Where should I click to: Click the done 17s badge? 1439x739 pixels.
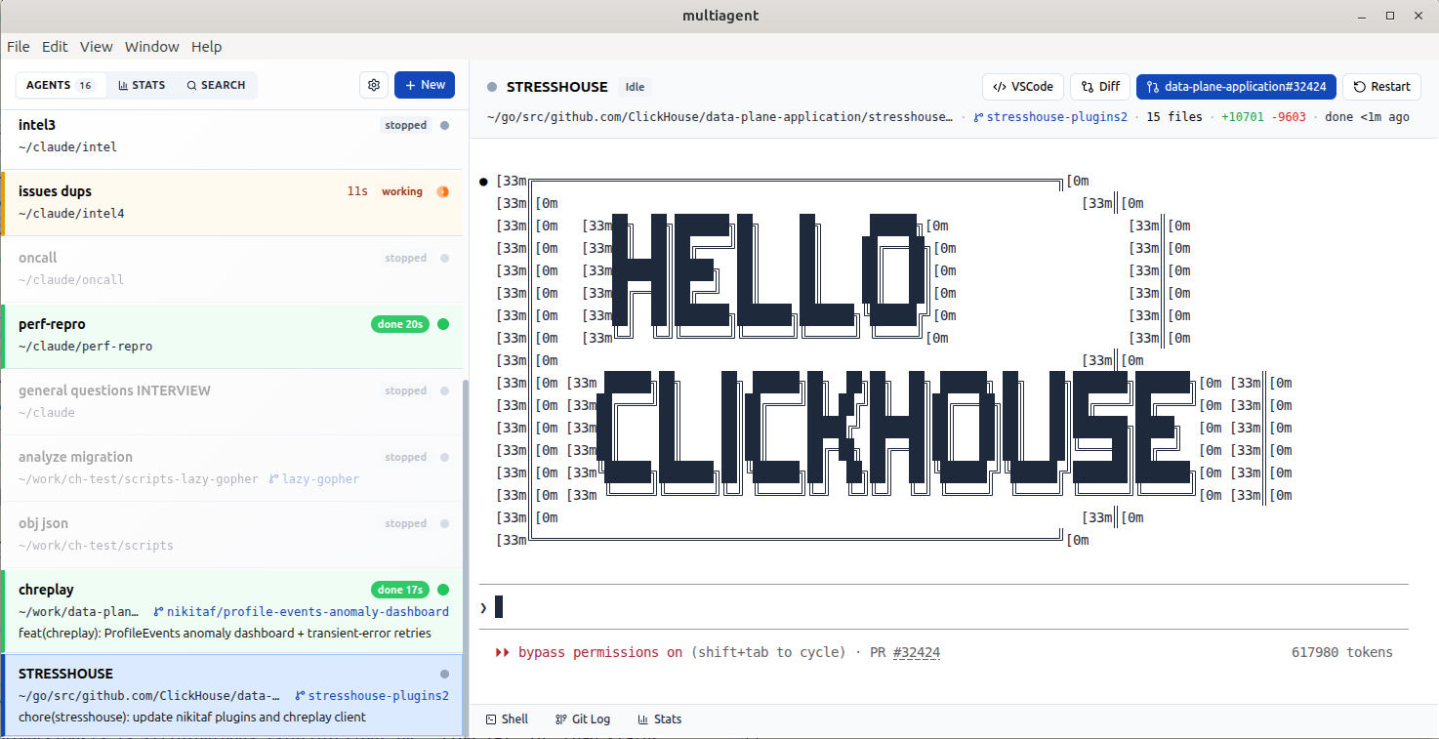click(x=400, y=590)
